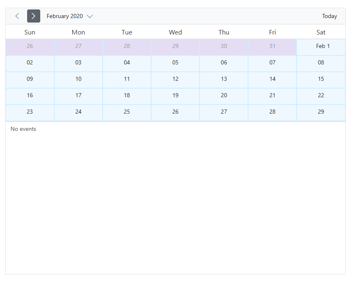Screen dimensions: 352x281
Task: Select January 27 in the first row
Action: coord(78,47)
